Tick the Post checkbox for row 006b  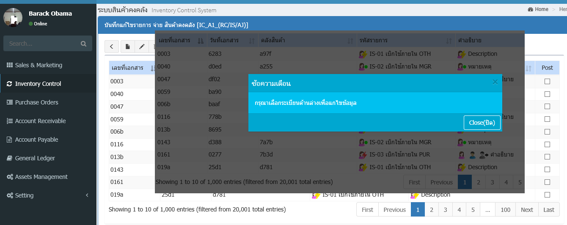coord(547,132)
